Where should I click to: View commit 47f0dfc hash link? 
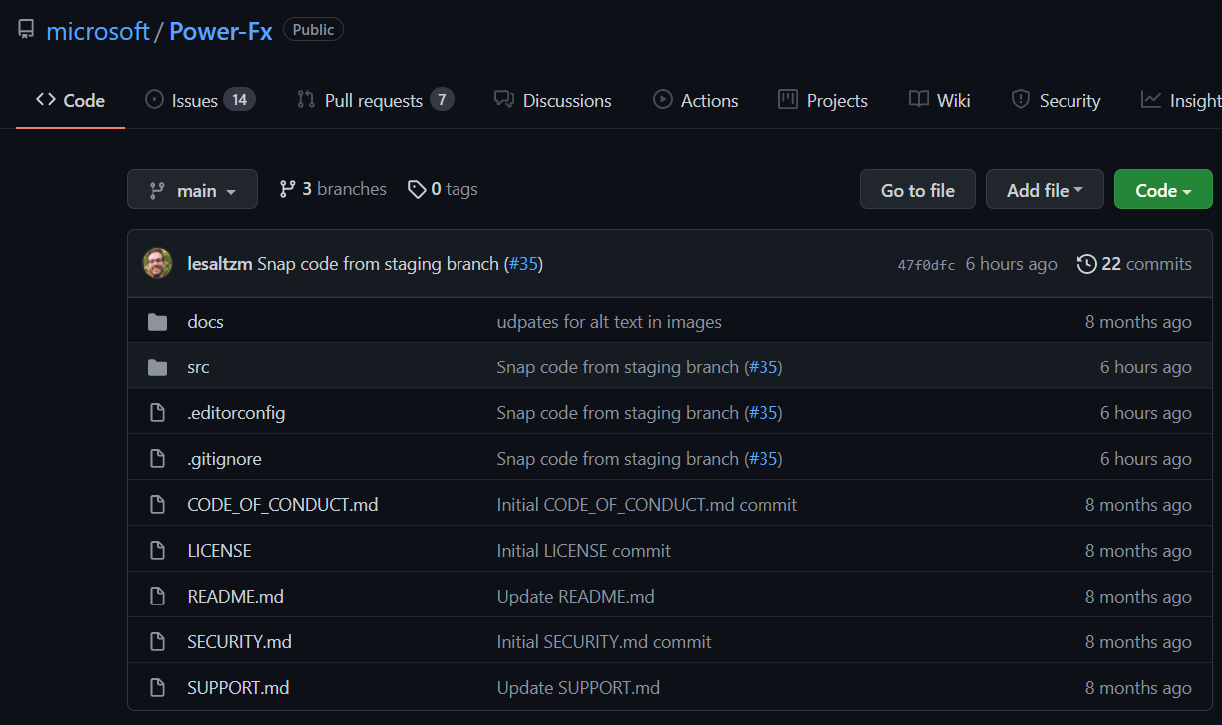point(926,265)
